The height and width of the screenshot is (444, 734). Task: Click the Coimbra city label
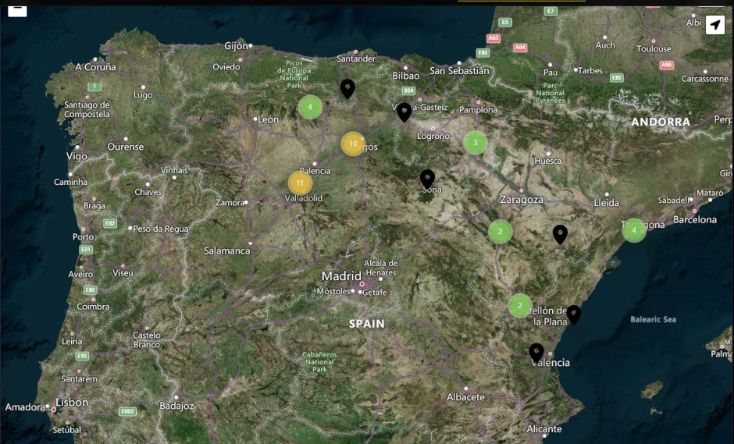coord(93,307)
